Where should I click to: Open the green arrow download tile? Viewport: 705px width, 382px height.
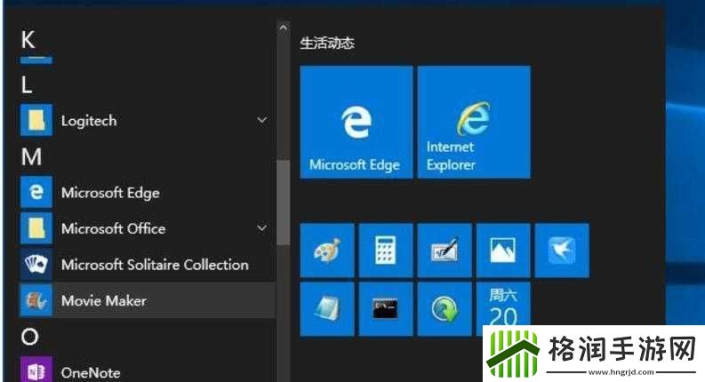[x=444, y=309]
